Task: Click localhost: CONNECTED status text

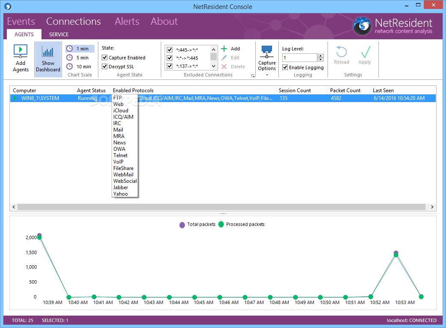Action: click(411, 320)
